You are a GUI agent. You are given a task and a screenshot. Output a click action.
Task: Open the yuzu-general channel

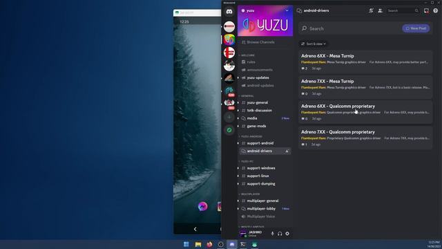tap(265, 102)
